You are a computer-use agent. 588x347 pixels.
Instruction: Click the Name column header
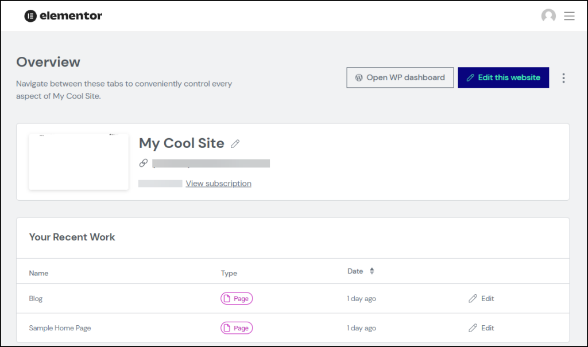[x=38, y=273]
